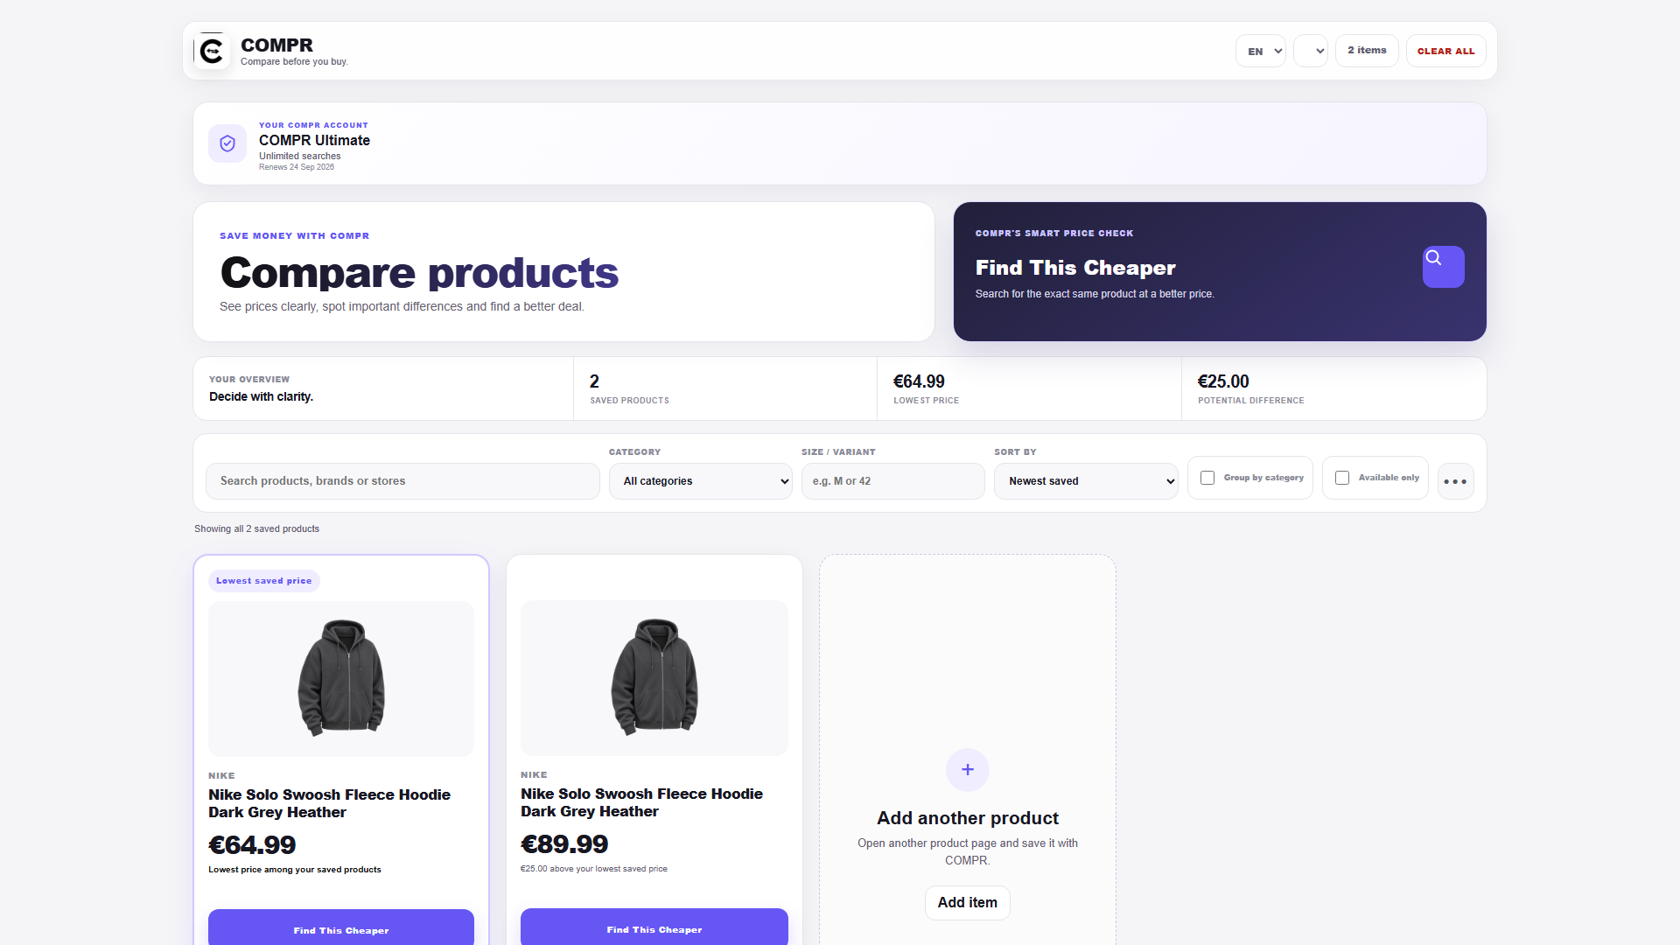Open the EN language dropdown
The image size is (1680, 945).
[x=1260, y=51]
